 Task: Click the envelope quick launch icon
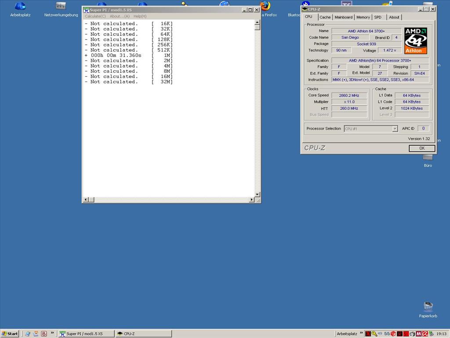coord(36,334)
